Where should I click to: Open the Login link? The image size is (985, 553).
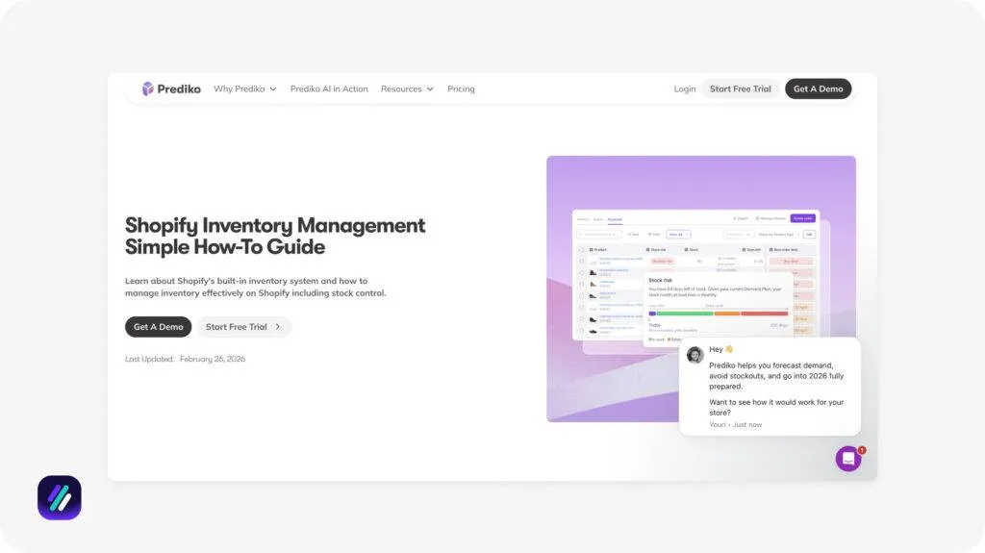pyautogui.click(x=685, y=88)
